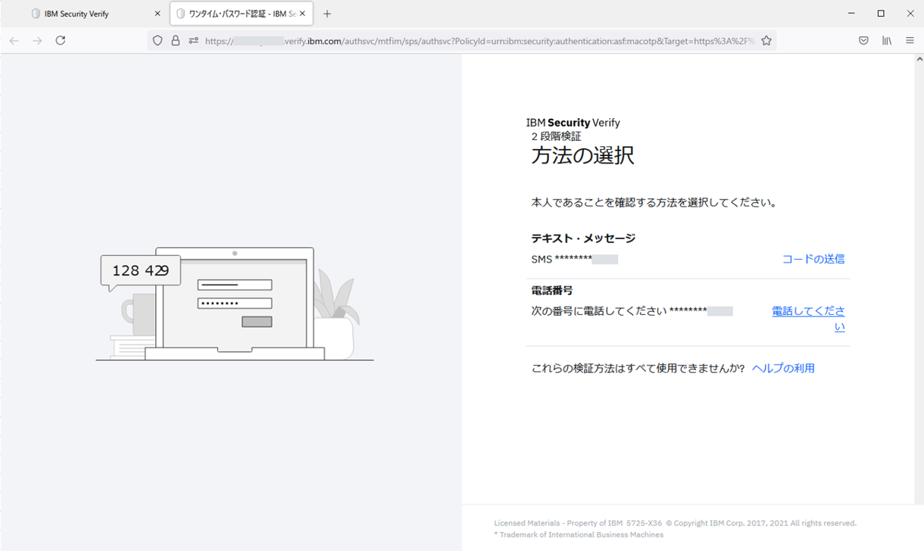Click the 電話番号 label
Image resolution: width=924 pixels, height=551 pixels.
[x=551, y=291]
